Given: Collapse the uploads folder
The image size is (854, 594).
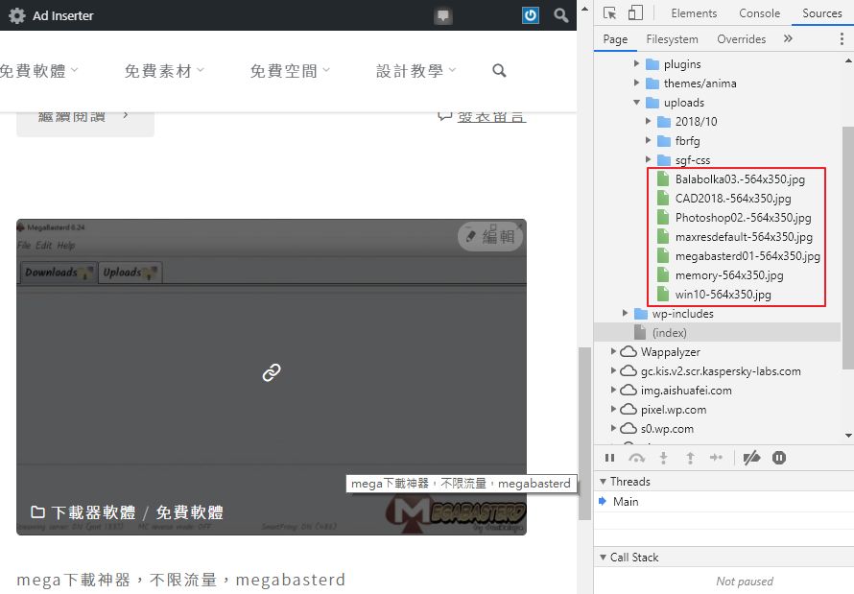Looking at the screenshot, I should [637, 103].
